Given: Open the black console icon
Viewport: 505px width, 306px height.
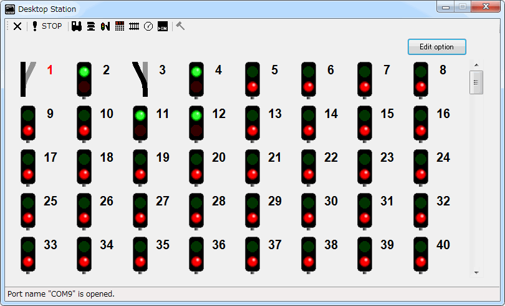Looking at the screenshot, I should coord(163,26).
